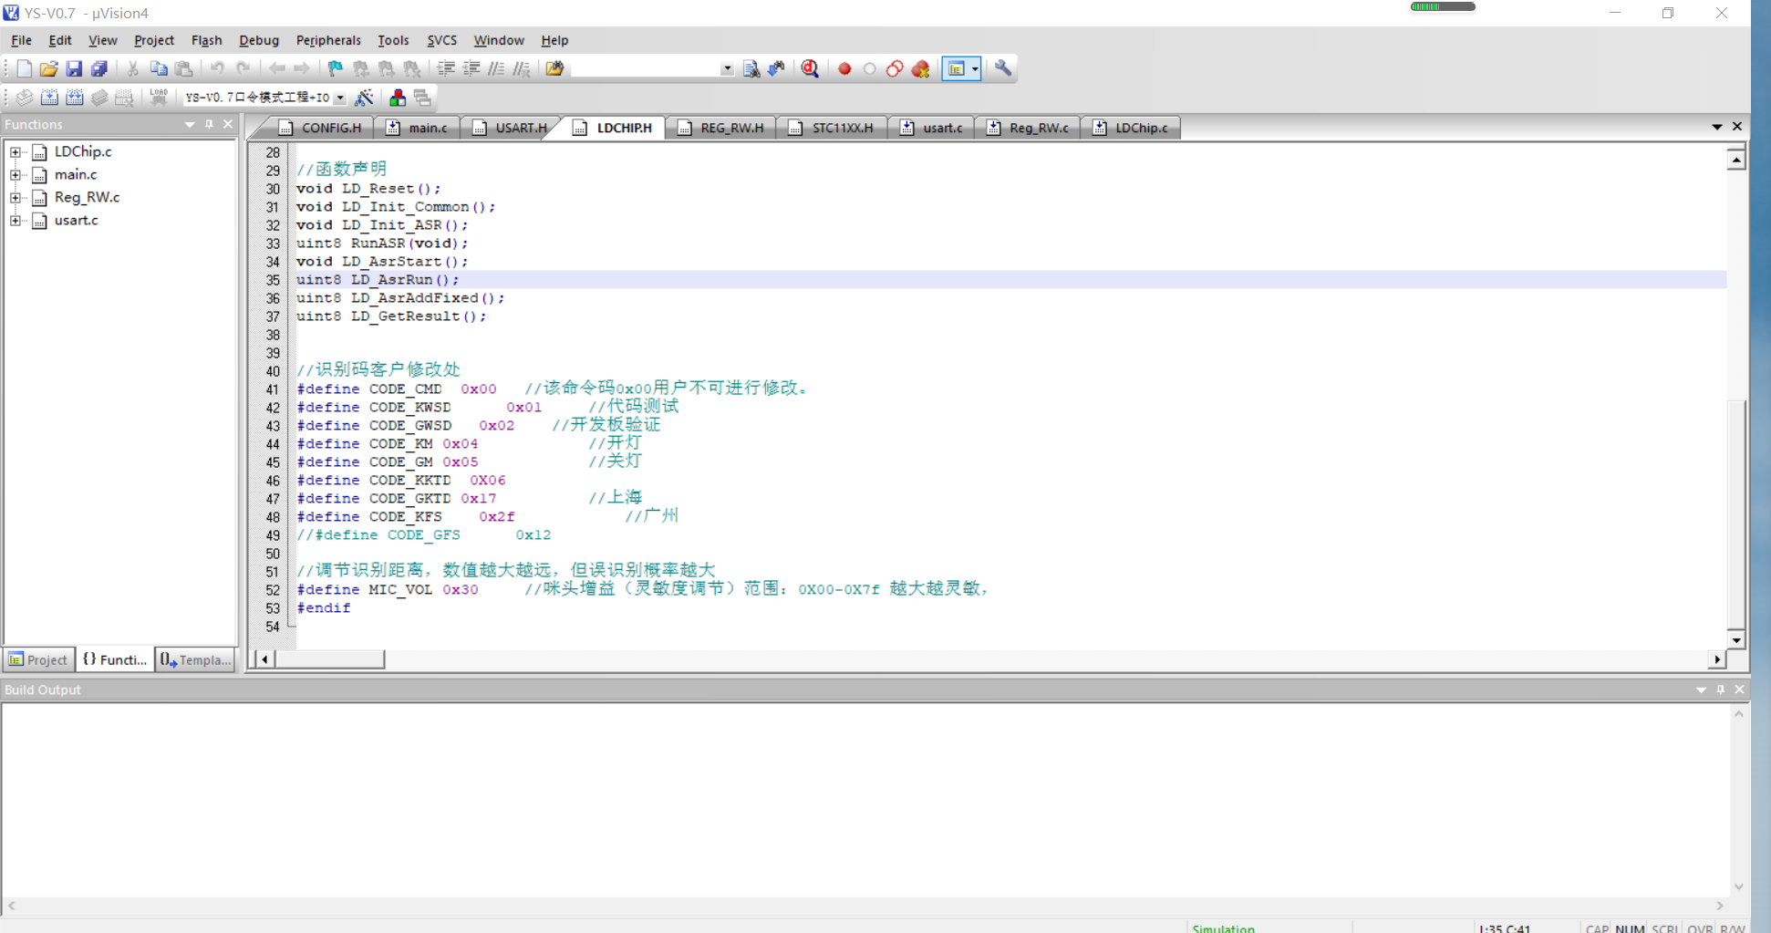Toggle a breakpoint with the red dot
The height and width of the screenshot is (933, 1771).
(x=844, y=68)
